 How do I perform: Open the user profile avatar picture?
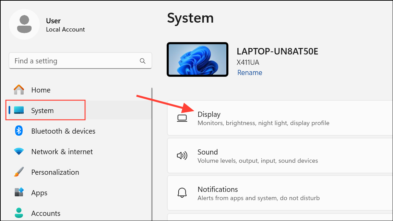pyautogui.click(x=24, y=25)
